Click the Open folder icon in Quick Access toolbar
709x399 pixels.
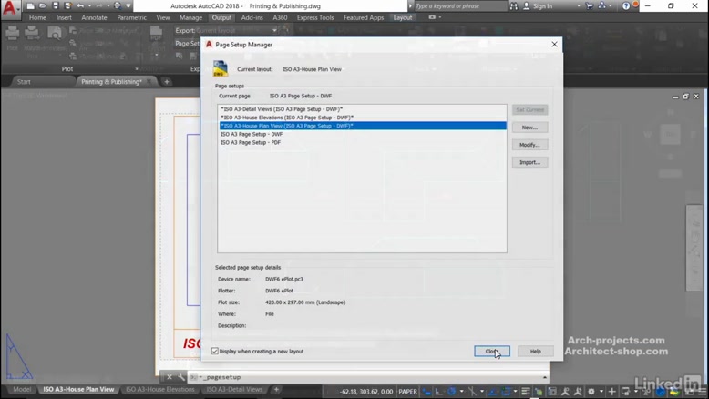pyautogui.click(x=43, y=5)
